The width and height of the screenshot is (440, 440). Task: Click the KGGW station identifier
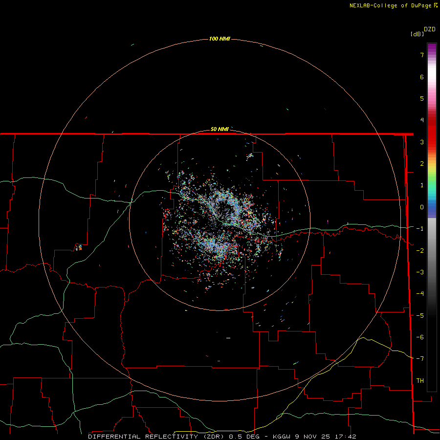tap(281, 437)
